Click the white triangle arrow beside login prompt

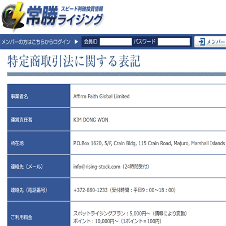tap(76, 42)
